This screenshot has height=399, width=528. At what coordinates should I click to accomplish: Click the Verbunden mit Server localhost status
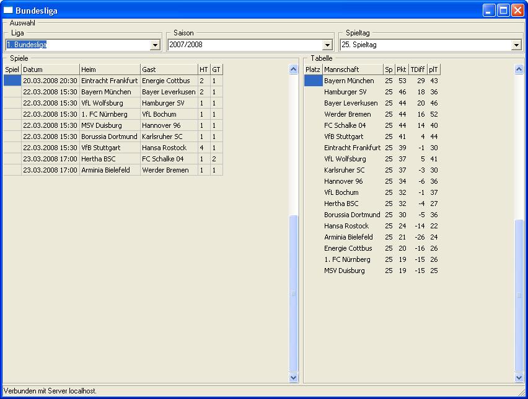coord(50,390)
